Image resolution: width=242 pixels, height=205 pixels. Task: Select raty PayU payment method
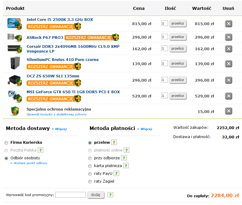coord(90,174)
